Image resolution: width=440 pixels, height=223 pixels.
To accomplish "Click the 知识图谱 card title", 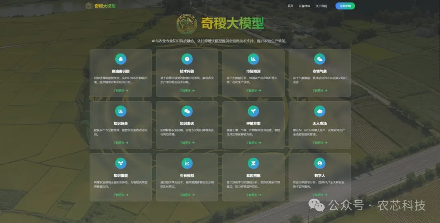I will (x=121, y=175).
